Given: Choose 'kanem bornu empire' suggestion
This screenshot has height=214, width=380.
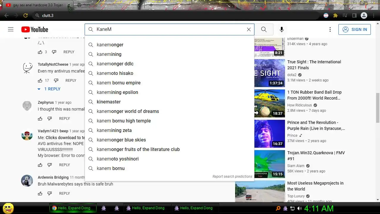Looking at the screenshot, I should (169, 83).
